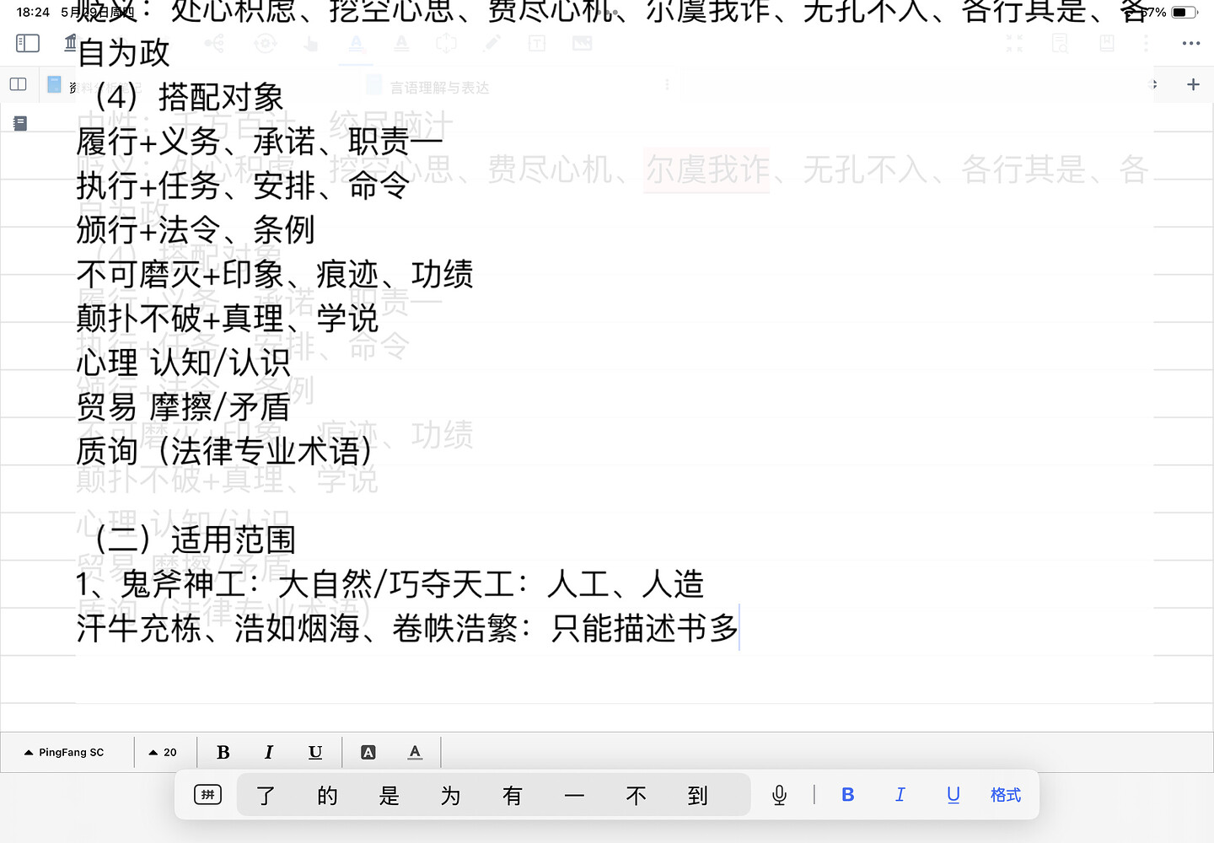Toggle blue underline U on keyboard bar

[x=953, y=794]
